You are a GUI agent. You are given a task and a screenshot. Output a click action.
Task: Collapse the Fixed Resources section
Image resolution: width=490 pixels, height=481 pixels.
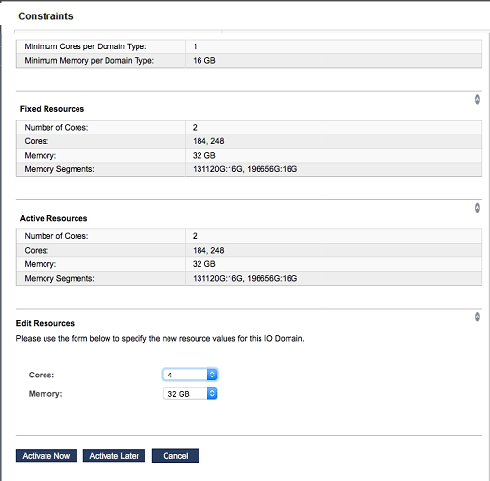pyautogui.click(x=477, y=99)
